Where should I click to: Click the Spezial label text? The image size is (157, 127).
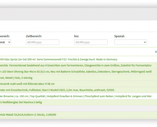(120, 36)
